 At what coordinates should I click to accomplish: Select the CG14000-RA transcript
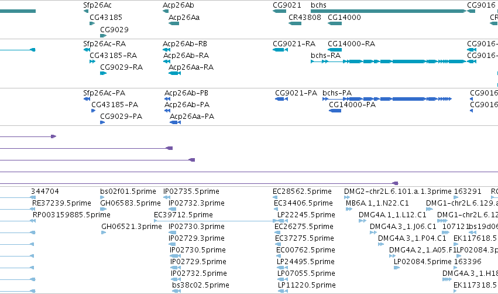coord(335,50)
